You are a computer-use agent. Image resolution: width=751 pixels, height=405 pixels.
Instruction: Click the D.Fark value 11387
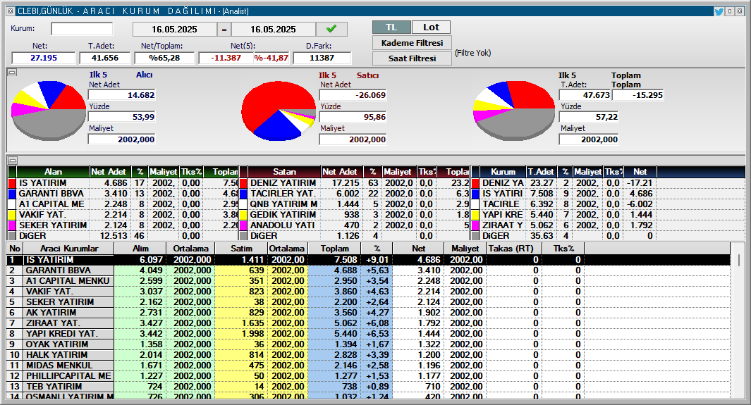(x=322, y=58)
